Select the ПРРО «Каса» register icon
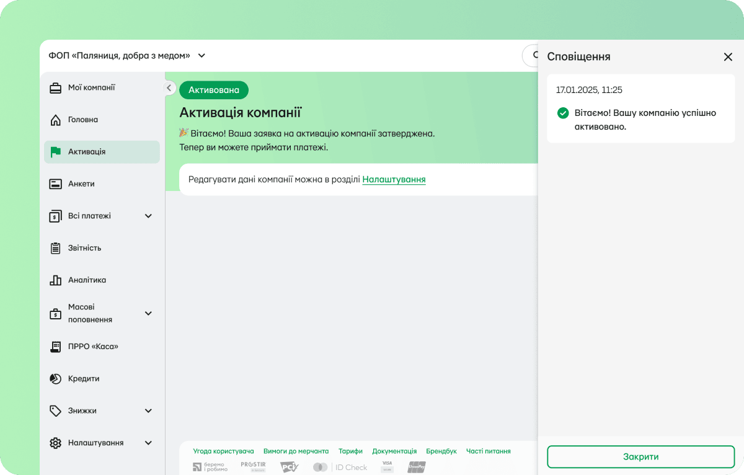 [55, 347]
